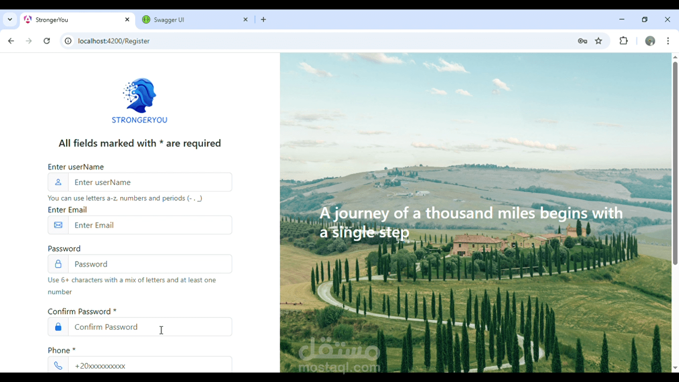Click the 'Phone *' label
Image resolution: width=679 pixels, height=382 pixels.
[62, 350]
